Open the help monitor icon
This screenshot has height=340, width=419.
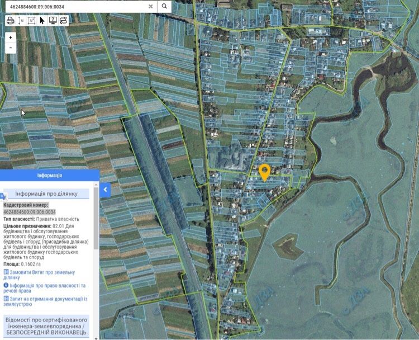[x=53, y=20]
